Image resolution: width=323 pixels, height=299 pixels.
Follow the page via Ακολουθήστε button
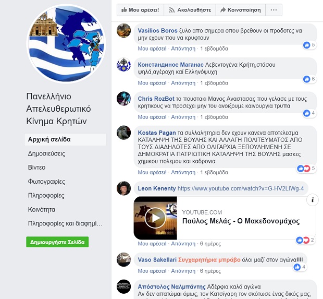tap(190, 10)
